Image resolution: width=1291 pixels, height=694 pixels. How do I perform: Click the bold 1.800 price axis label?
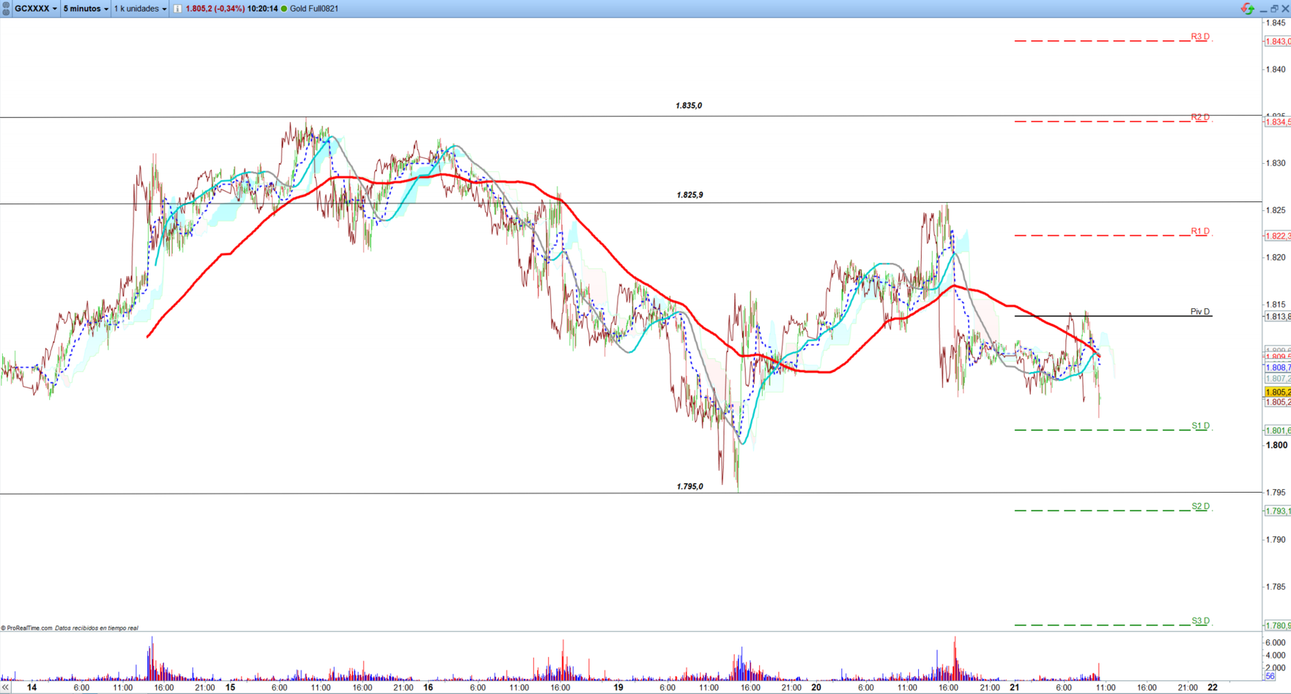click(x=1276, y=446)
